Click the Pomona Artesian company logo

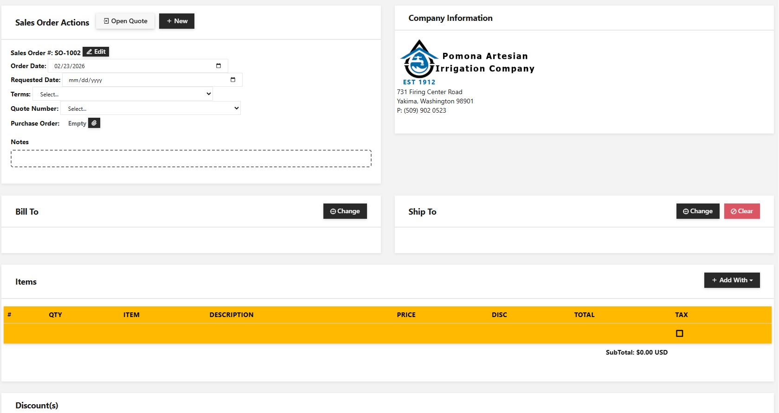(x=419, y=60)
